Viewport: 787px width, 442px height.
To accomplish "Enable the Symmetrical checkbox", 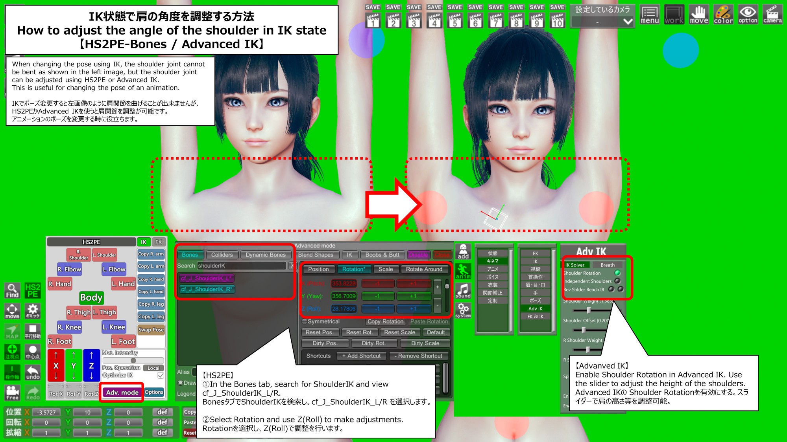I will pyautogui.click(x=305, y=321).
